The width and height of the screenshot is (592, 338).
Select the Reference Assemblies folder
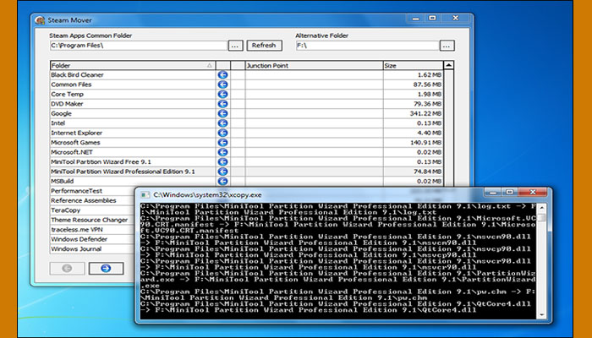click(84, 201)
